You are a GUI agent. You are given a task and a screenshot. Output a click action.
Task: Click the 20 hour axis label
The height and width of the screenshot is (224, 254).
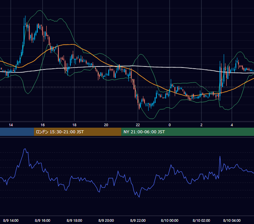coord(106,125)
